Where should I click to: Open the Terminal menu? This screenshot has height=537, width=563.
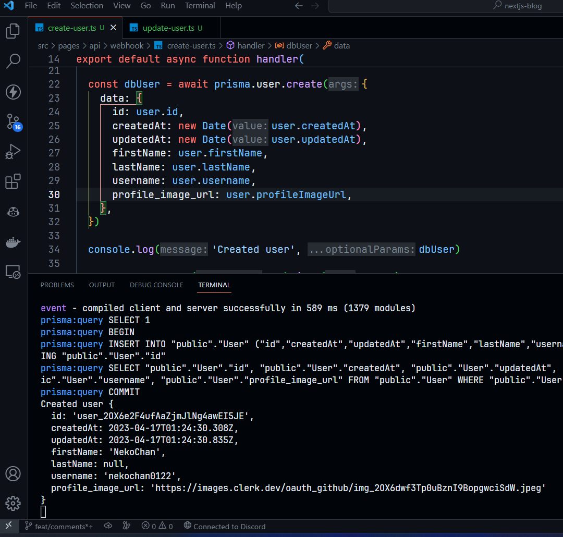click(x=200, y=6)
